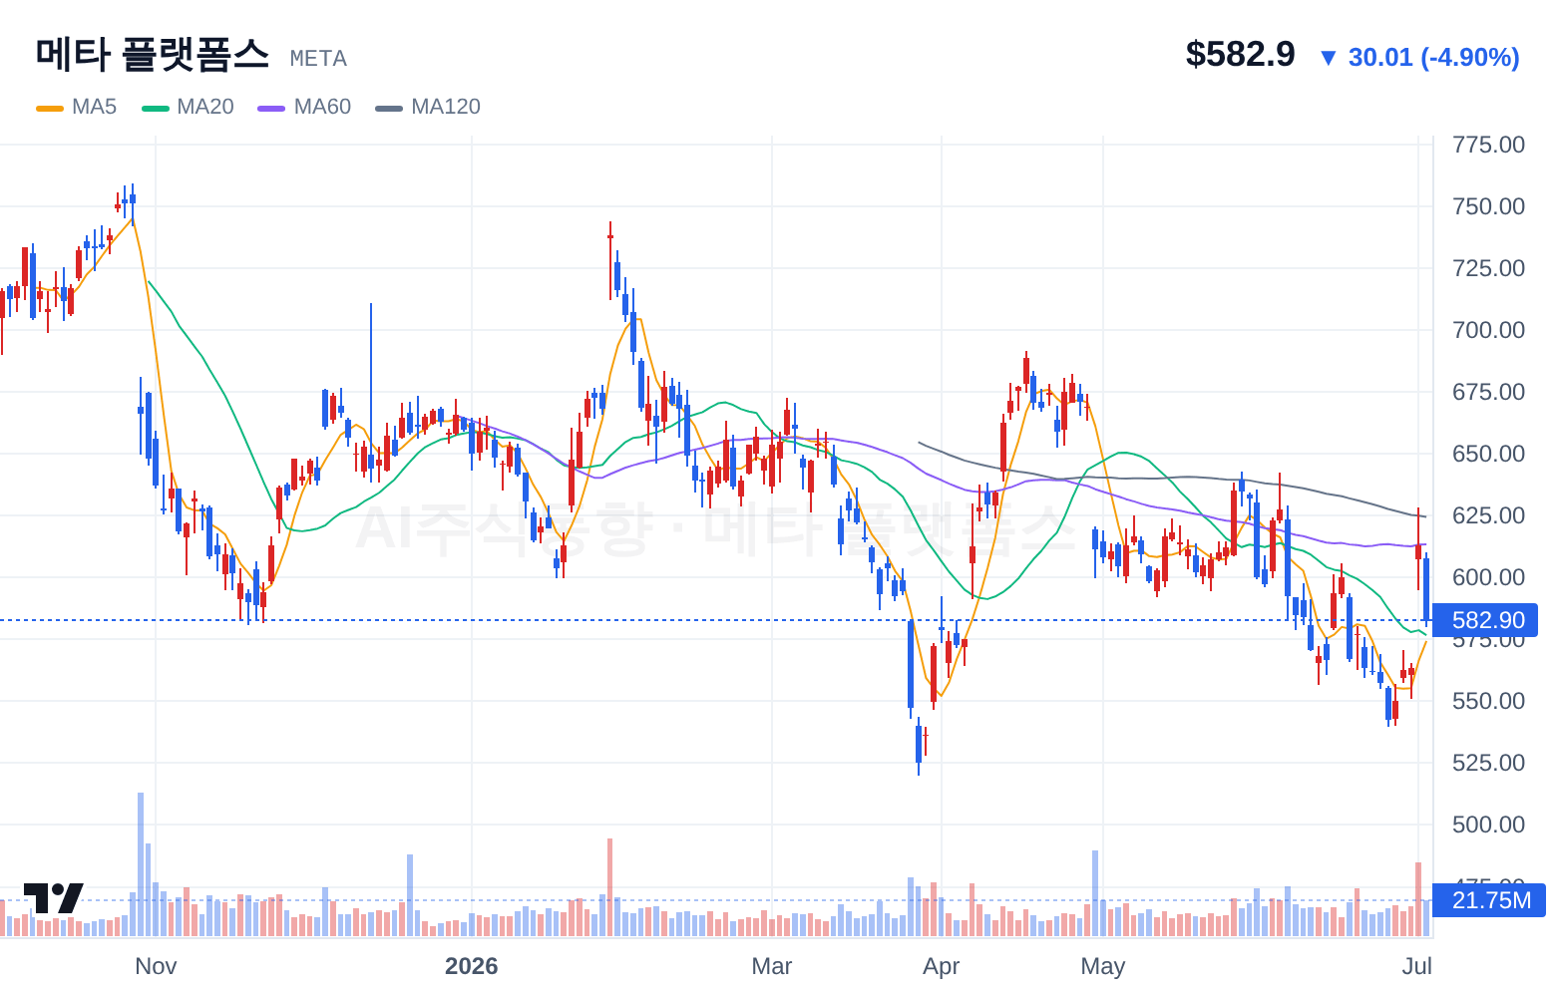Click the 2026 time axis marker
This screenshot has width=1556, height=993.
pyautogui.click(x=472, y=966)
